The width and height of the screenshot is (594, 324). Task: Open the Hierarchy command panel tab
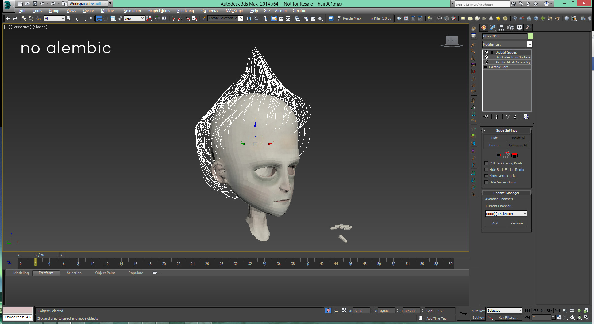501,28
